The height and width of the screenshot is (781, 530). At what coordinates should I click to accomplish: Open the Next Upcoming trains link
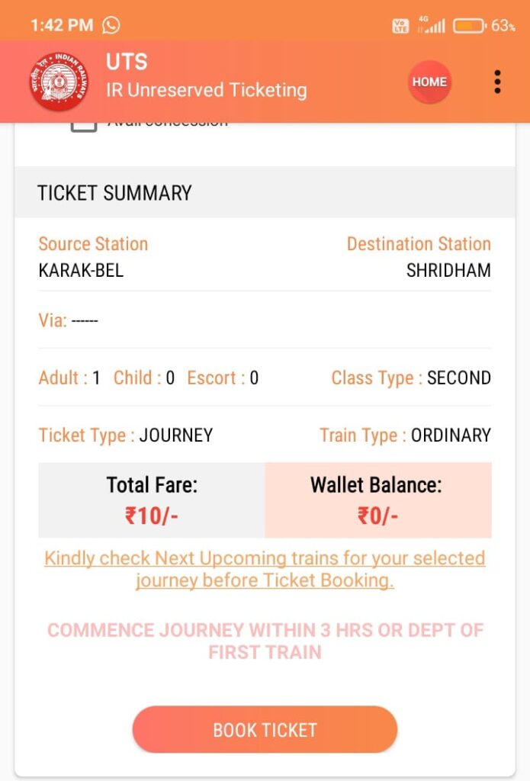pos(265,569)
